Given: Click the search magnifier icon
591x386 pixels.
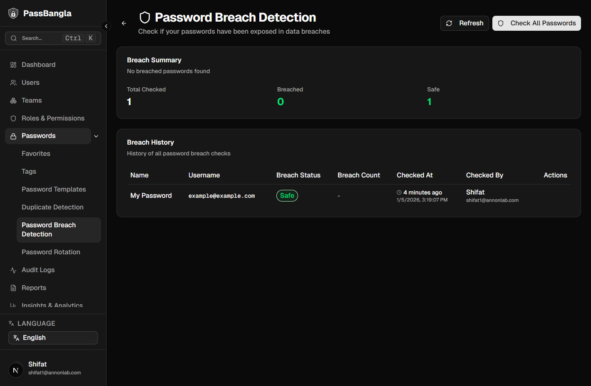Looking at the screenshot, I should click(14, 38).
